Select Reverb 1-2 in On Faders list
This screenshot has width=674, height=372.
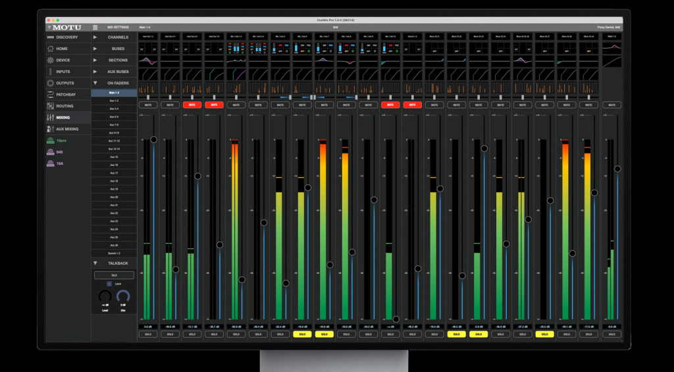pos(114,253)
